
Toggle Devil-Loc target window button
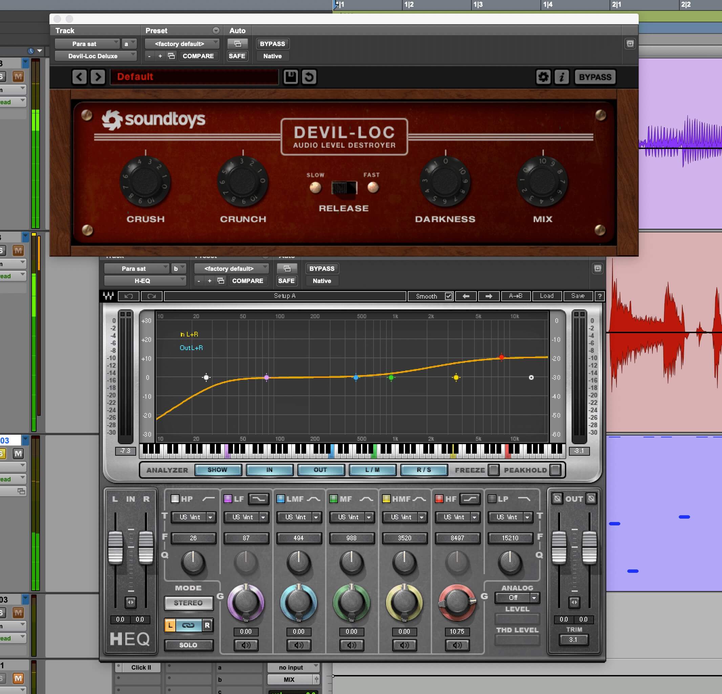click(x=630, y=44)
